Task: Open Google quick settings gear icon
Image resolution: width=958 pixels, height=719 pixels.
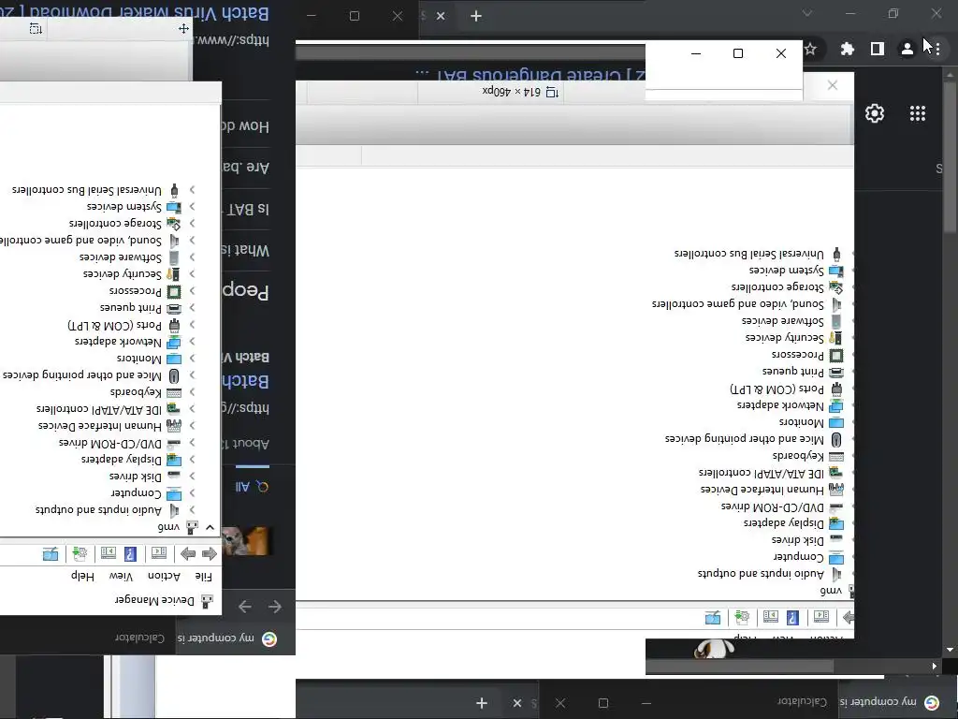Action: (x=875, y=113)
